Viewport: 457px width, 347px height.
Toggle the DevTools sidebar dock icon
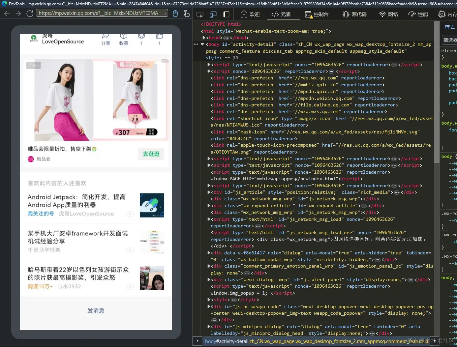click(x=226, y=14)
